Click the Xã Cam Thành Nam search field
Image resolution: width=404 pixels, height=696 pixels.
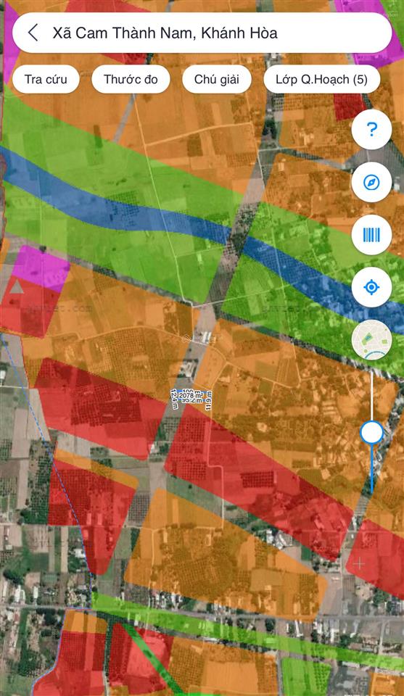[202, 33]
